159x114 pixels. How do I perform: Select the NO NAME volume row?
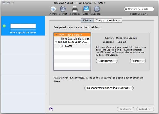72,46
